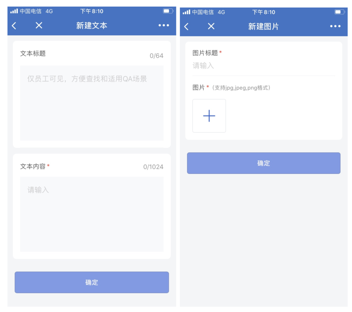Tap signal strength icon in left status bar
The width and height of the screenshot is (352, 312).
coord(14,11)
